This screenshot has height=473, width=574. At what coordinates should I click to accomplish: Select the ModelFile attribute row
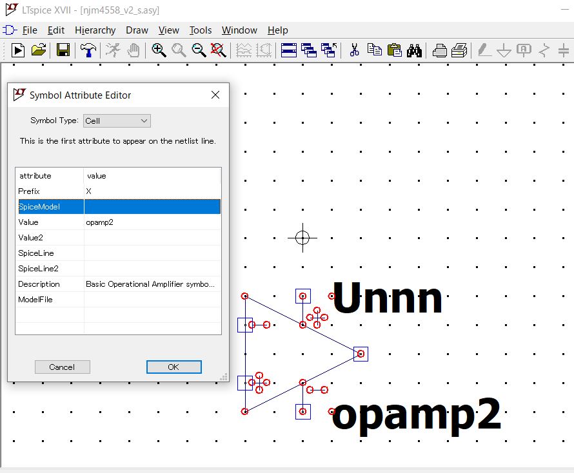[118, 300]
